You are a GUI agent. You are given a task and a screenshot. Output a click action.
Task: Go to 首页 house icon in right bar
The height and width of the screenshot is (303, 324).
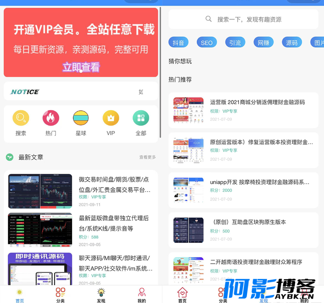(182, 292)
